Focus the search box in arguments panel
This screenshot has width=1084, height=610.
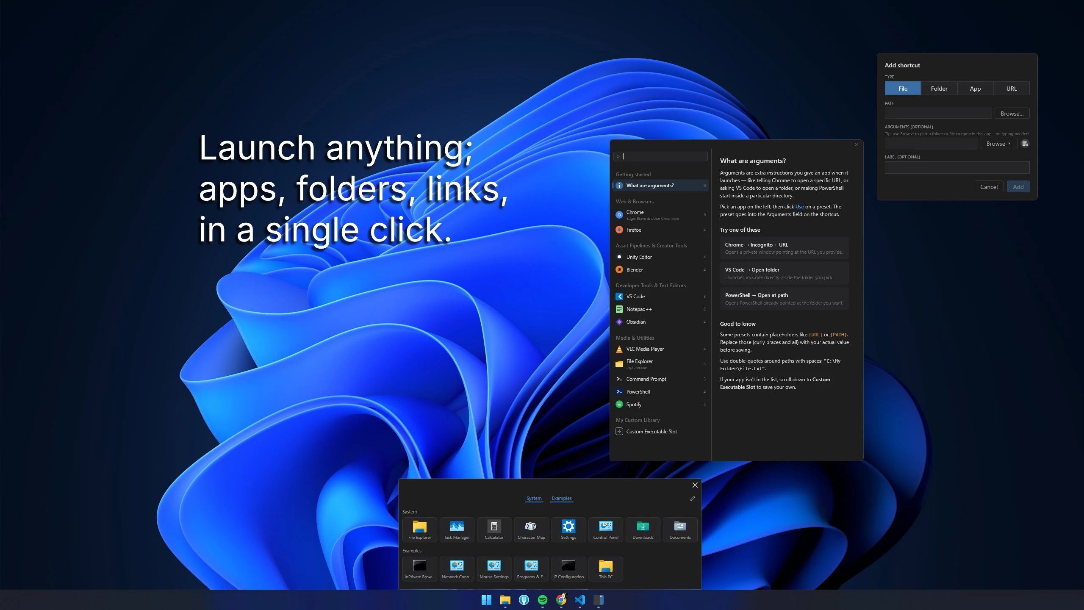pyautogui.click(x=660, y=156)
